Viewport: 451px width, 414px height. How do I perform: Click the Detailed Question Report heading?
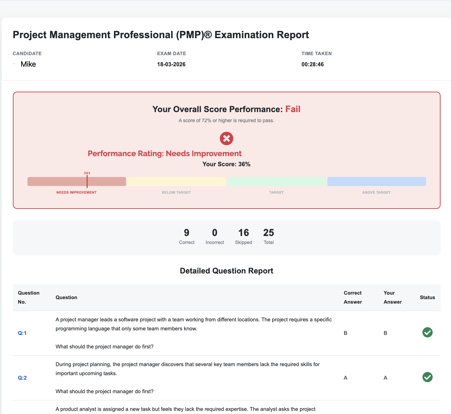click(226, 271)
